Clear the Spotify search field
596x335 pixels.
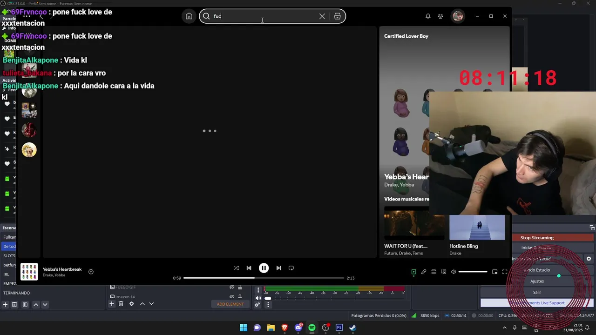pos(322,16)
